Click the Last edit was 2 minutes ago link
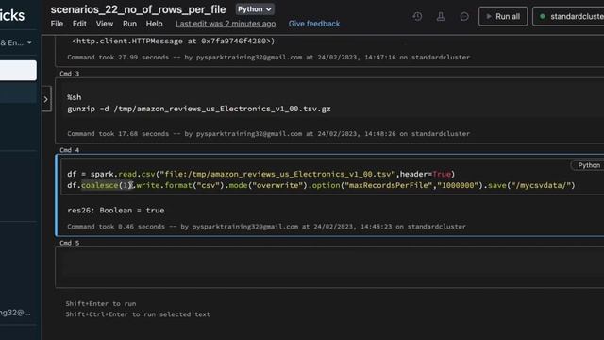Viewport: 604px width, 340px height. (226, 24)
